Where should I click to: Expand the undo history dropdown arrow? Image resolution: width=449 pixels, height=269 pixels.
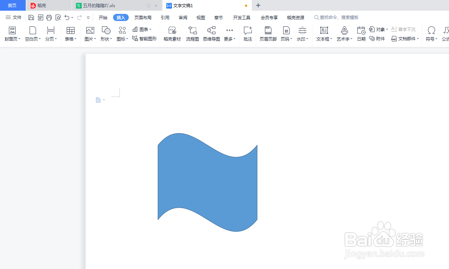coord(72,17)
